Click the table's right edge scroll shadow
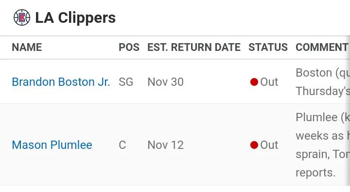 349,111
